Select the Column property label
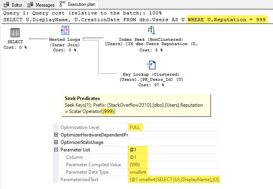273x189 pixels. [74, 157]
